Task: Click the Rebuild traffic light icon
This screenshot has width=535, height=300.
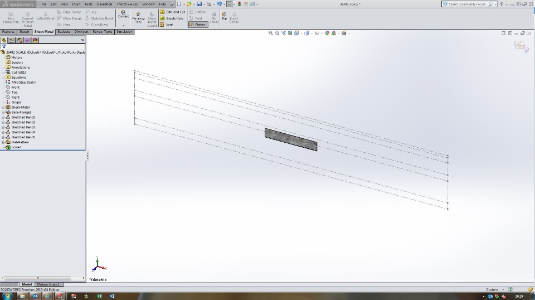Action: pos(239,4)
